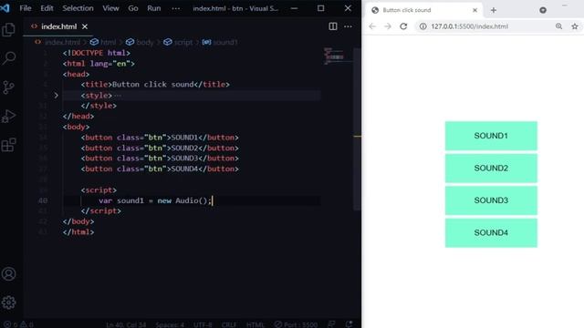Select the Button click sound browser tab

pos(423,10)
